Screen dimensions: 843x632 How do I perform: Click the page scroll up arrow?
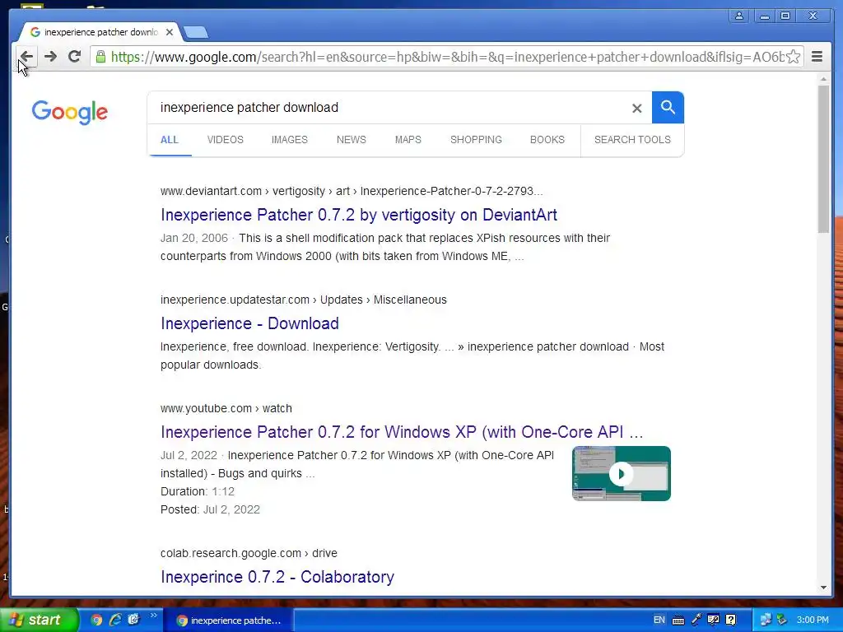[823, 79]
